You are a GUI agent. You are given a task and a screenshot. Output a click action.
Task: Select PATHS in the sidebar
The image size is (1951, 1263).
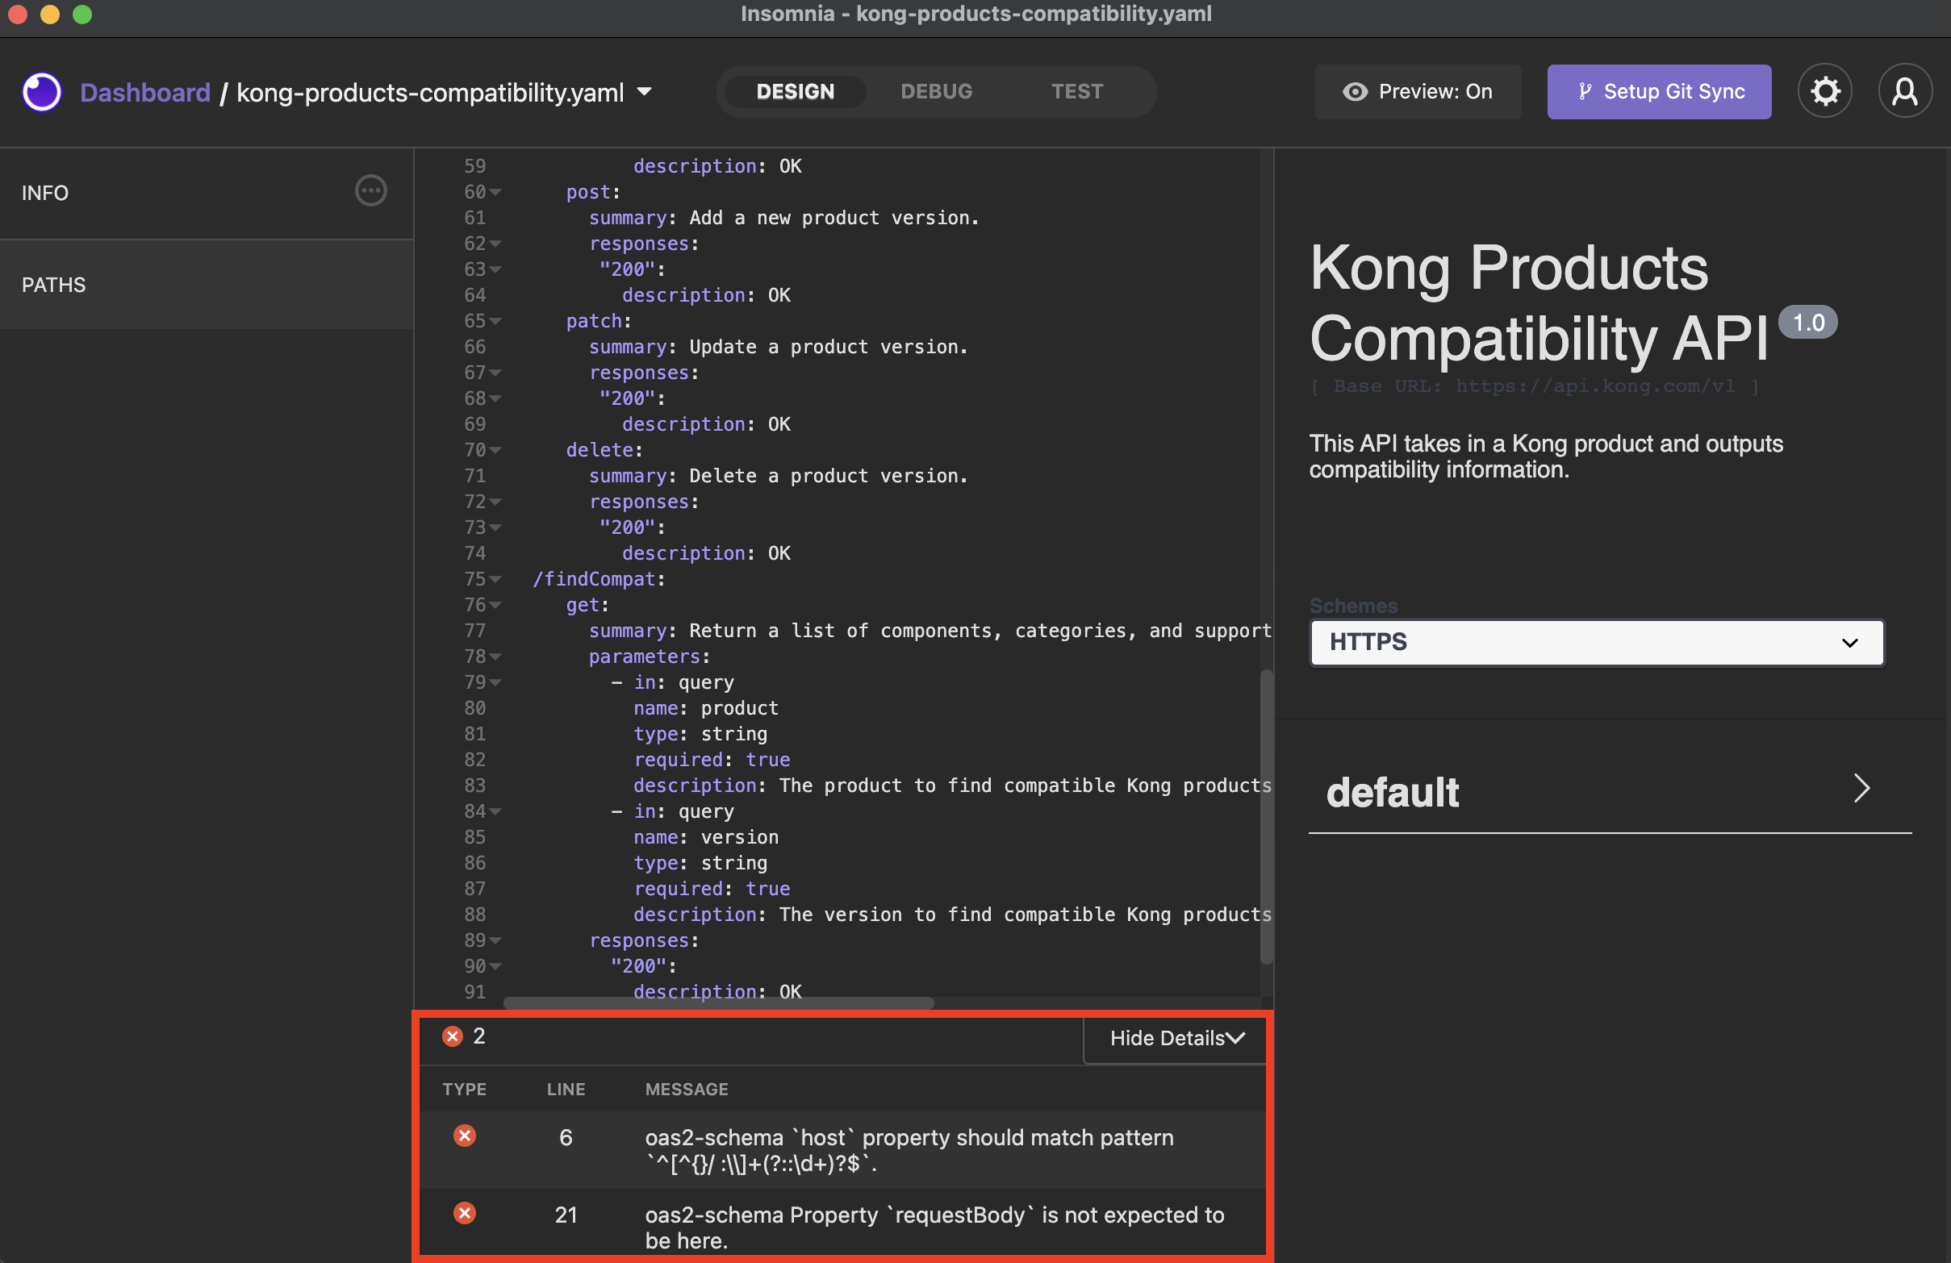point(207,285)
